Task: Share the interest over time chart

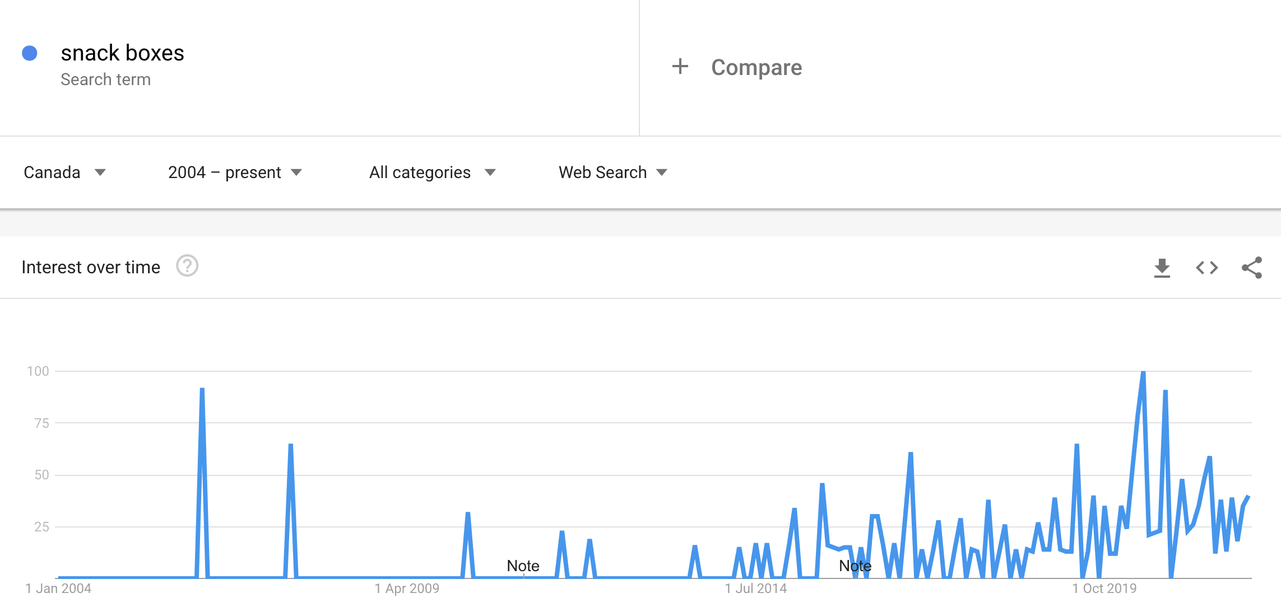Action: click(1252, 268)
